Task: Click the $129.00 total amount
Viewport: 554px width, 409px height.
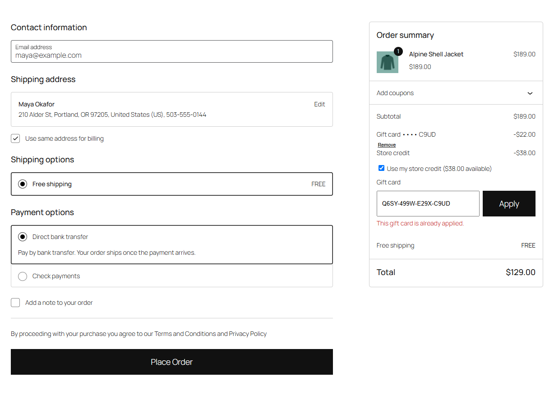Action: tap(521, 272)
